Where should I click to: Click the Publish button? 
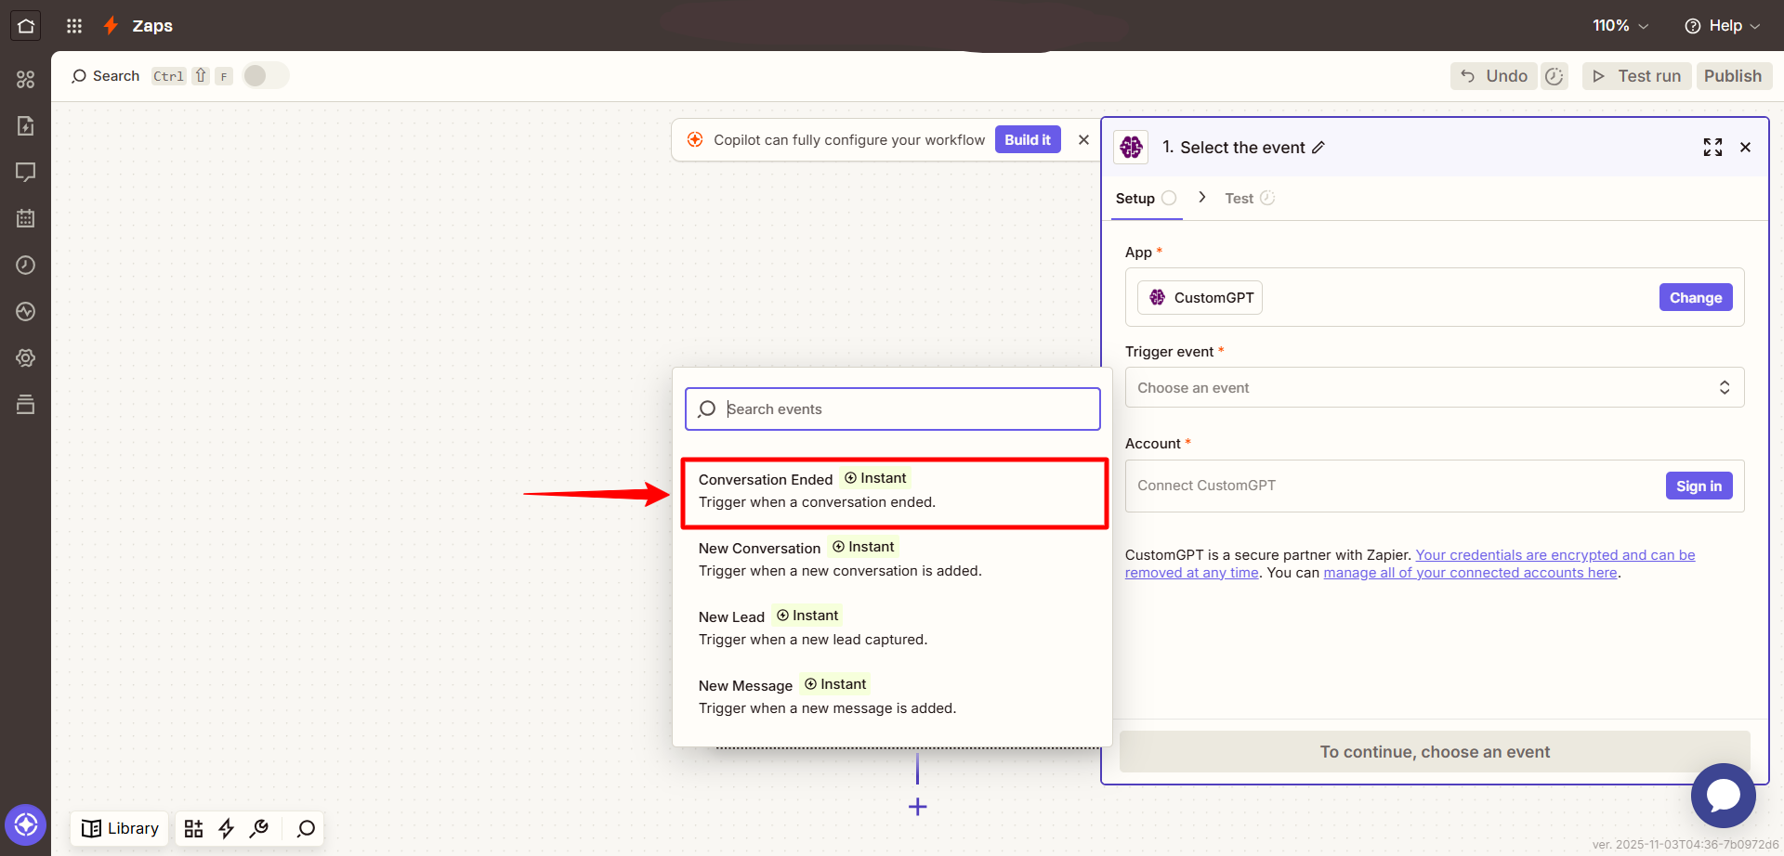[1733, 76]
